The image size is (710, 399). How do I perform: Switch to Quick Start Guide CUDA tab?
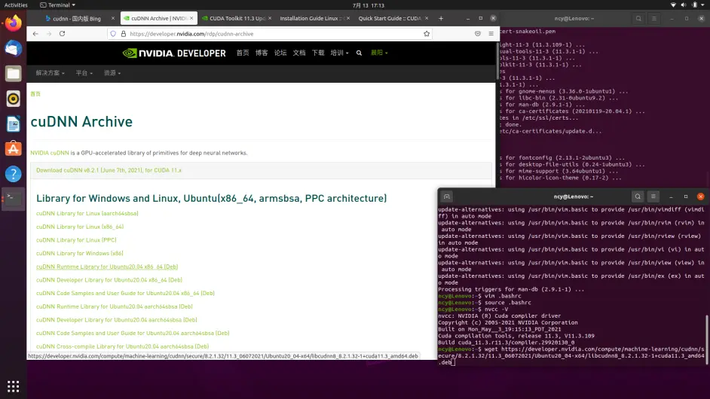tap(391, 18)
